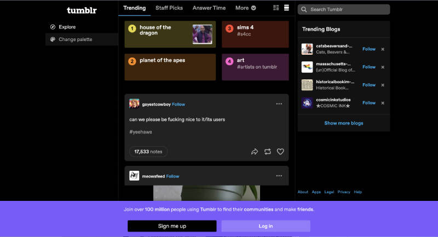Open options menu on gayestcowboy post
438x237 pixels.
tap(279, 104)
